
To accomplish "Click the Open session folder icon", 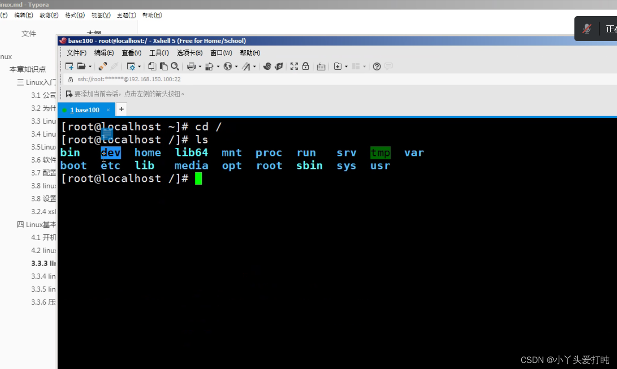I will coord(81,67).
